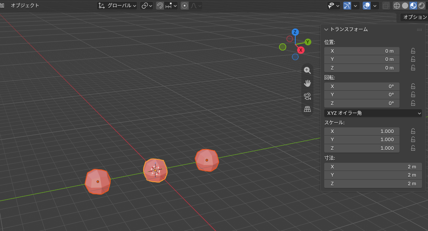
Task: Click the 位置 Y field showing 0 m
Action: point(362,59)
